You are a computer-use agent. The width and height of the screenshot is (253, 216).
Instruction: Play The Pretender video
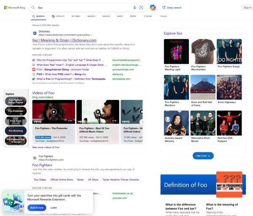(54, 112)
